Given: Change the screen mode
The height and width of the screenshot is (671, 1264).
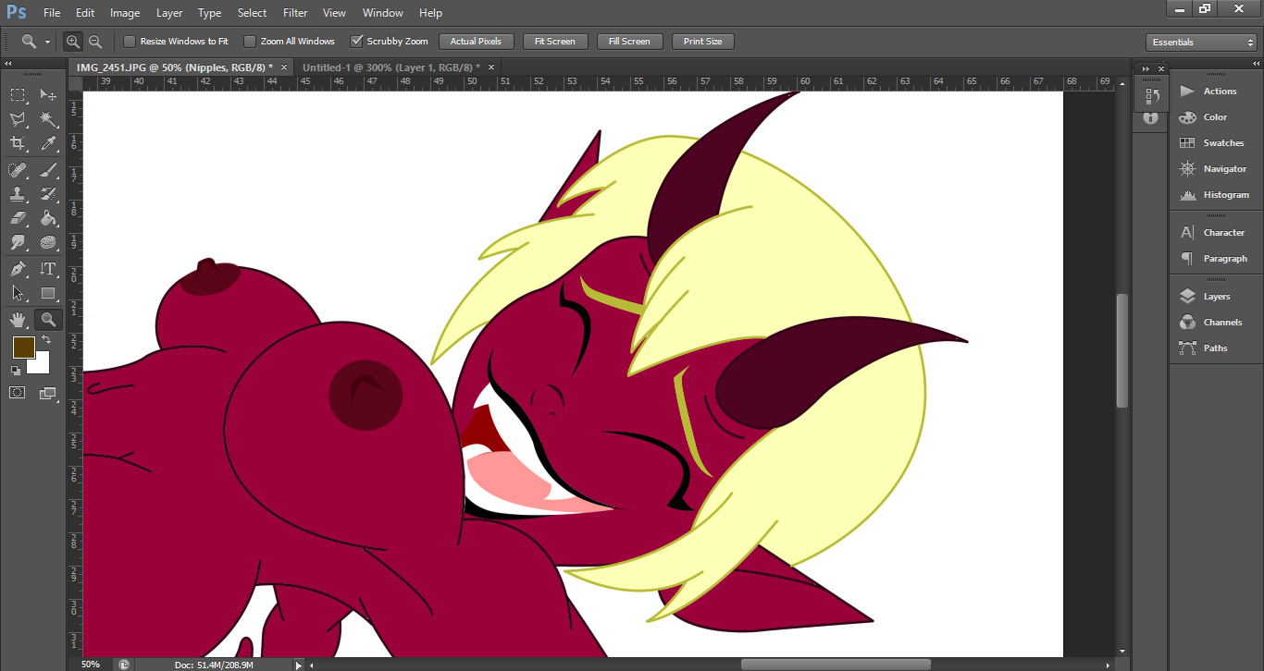Looking at the screenshot, I should pos(48,393).
